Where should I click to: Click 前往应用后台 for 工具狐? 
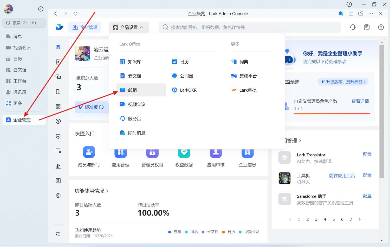click(x=342, y=176)
